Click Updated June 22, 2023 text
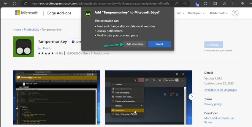The image size is (252, 127). [219, 83]
